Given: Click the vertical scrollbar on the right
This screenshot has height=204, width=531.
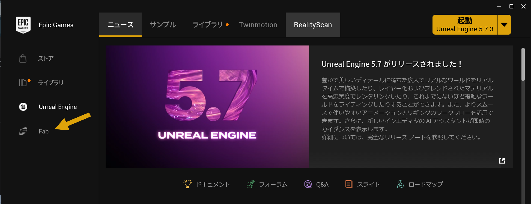Looking at the screenshot, I should [523, 65].
